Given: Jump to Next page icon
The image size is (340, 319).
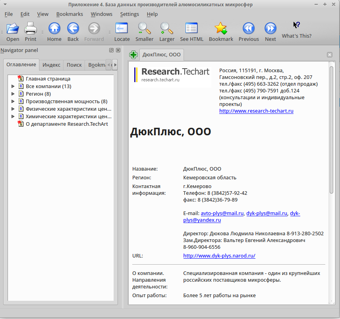Looking at the screenshot, I should pos(270,29).
